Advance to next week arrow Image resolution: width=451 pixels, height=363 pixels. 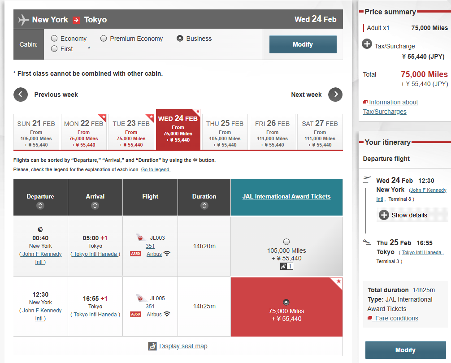pos(335,95)
